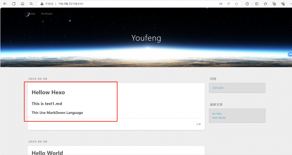Click the blue floating badge at right edge
This screenshot has width=292, height=155.
[290, 54]
